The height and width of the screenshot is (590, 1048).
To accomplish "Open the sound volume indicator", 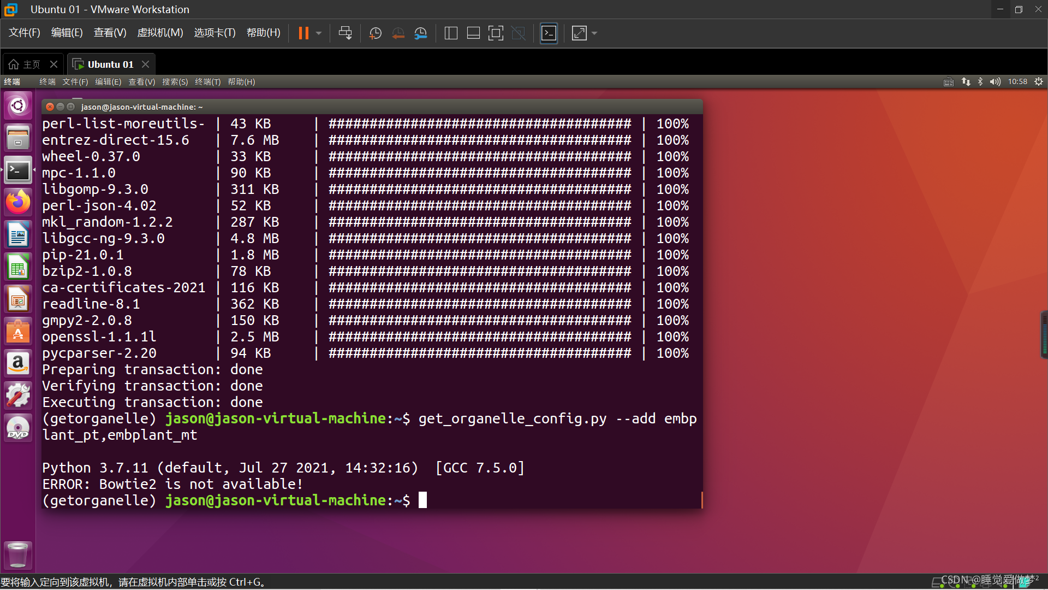I will click(995, 82).
